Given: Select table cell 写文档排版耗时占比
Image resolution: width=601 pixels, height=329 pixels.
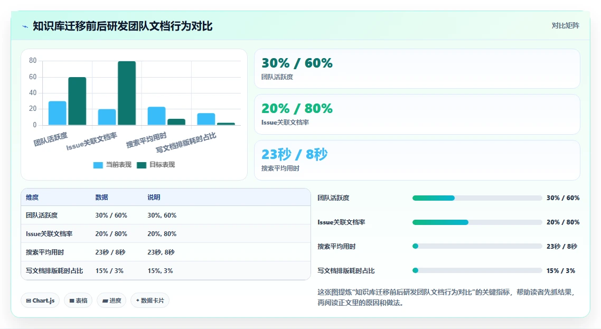Looking at the screenshot, I should click(x=54, y=271).
